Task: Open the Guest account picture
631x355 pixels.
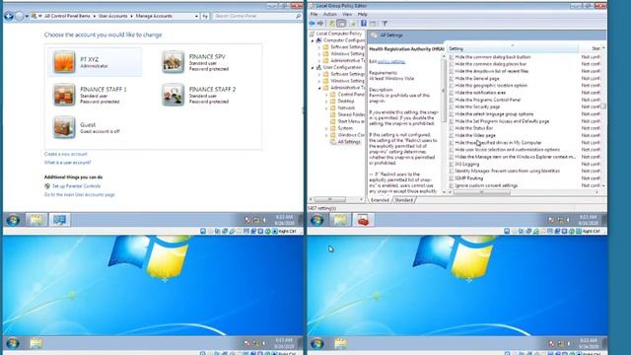Action: click(x=64, y=127)
